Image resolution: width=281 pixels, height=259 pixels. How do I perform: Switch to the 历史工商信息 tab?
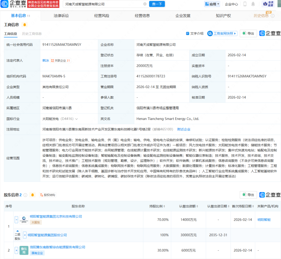[x=32, y=34]
